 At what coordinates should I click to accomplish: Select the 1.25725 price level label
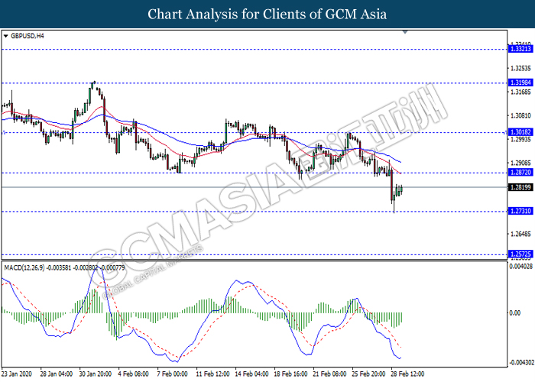[x=520, y=254]
